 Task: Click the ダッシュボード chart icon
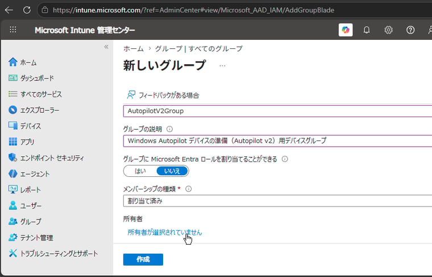pos(13,78)
